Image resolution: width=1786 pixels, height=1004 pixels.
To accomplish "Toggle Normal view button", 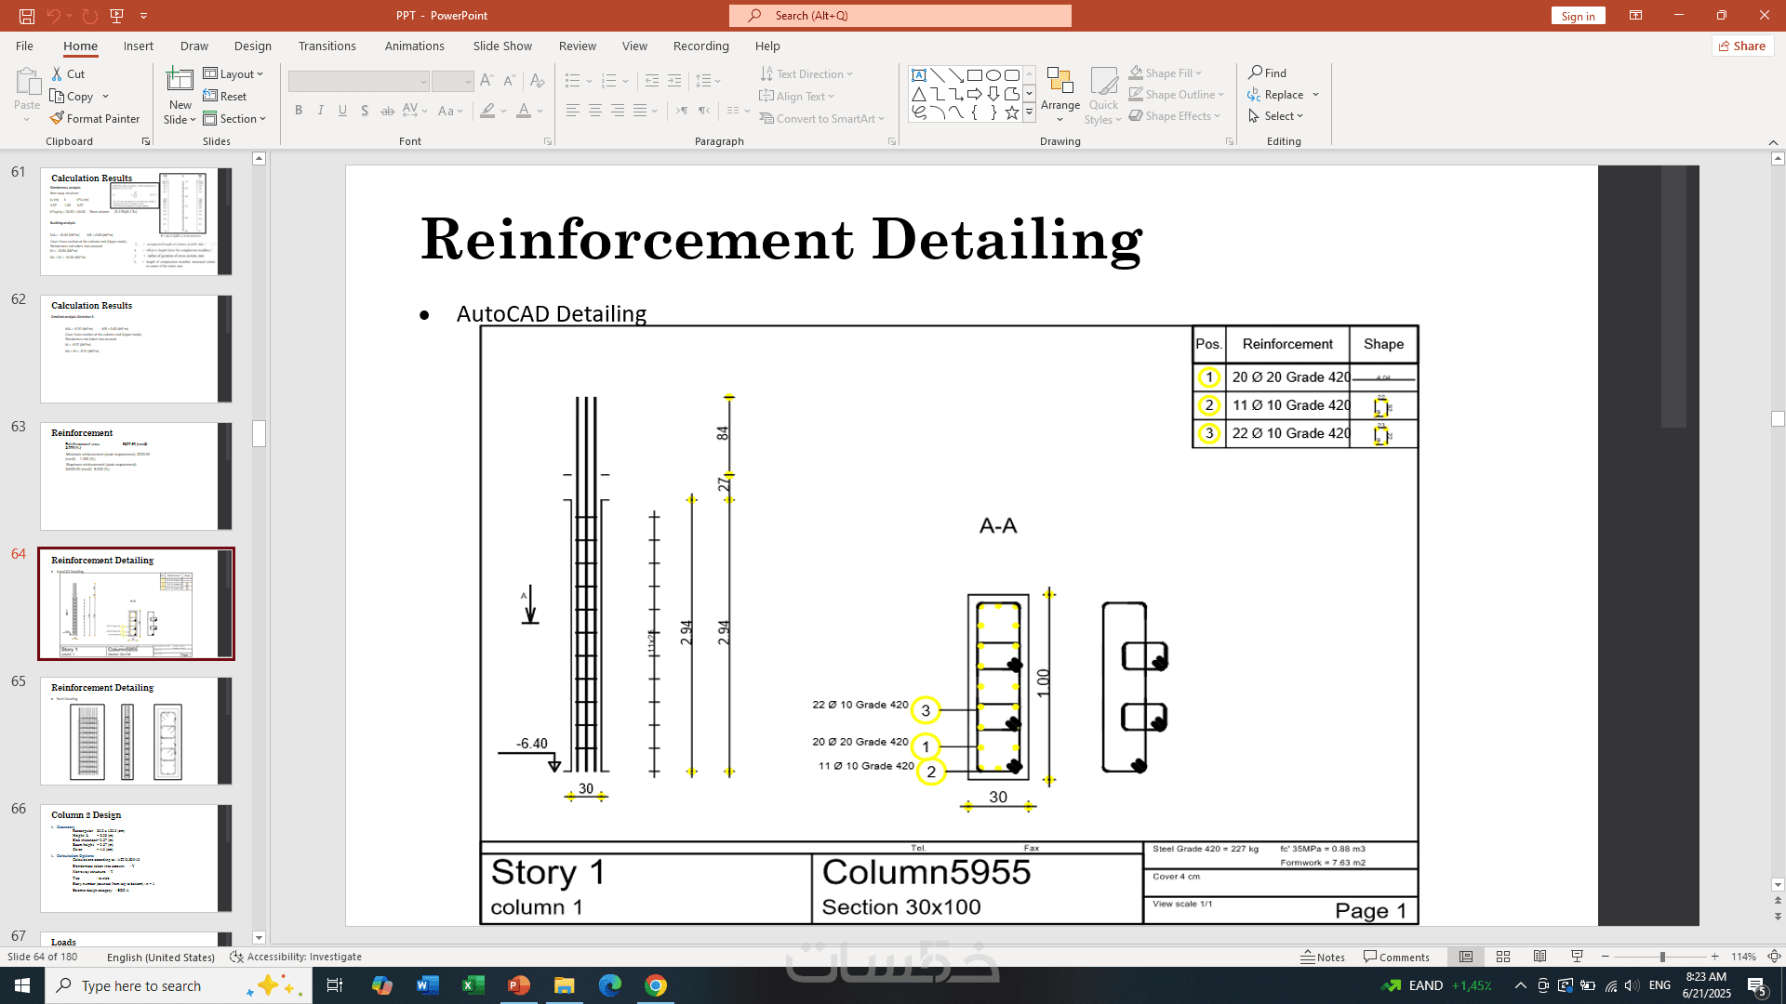I will [x=1466, y=957].
